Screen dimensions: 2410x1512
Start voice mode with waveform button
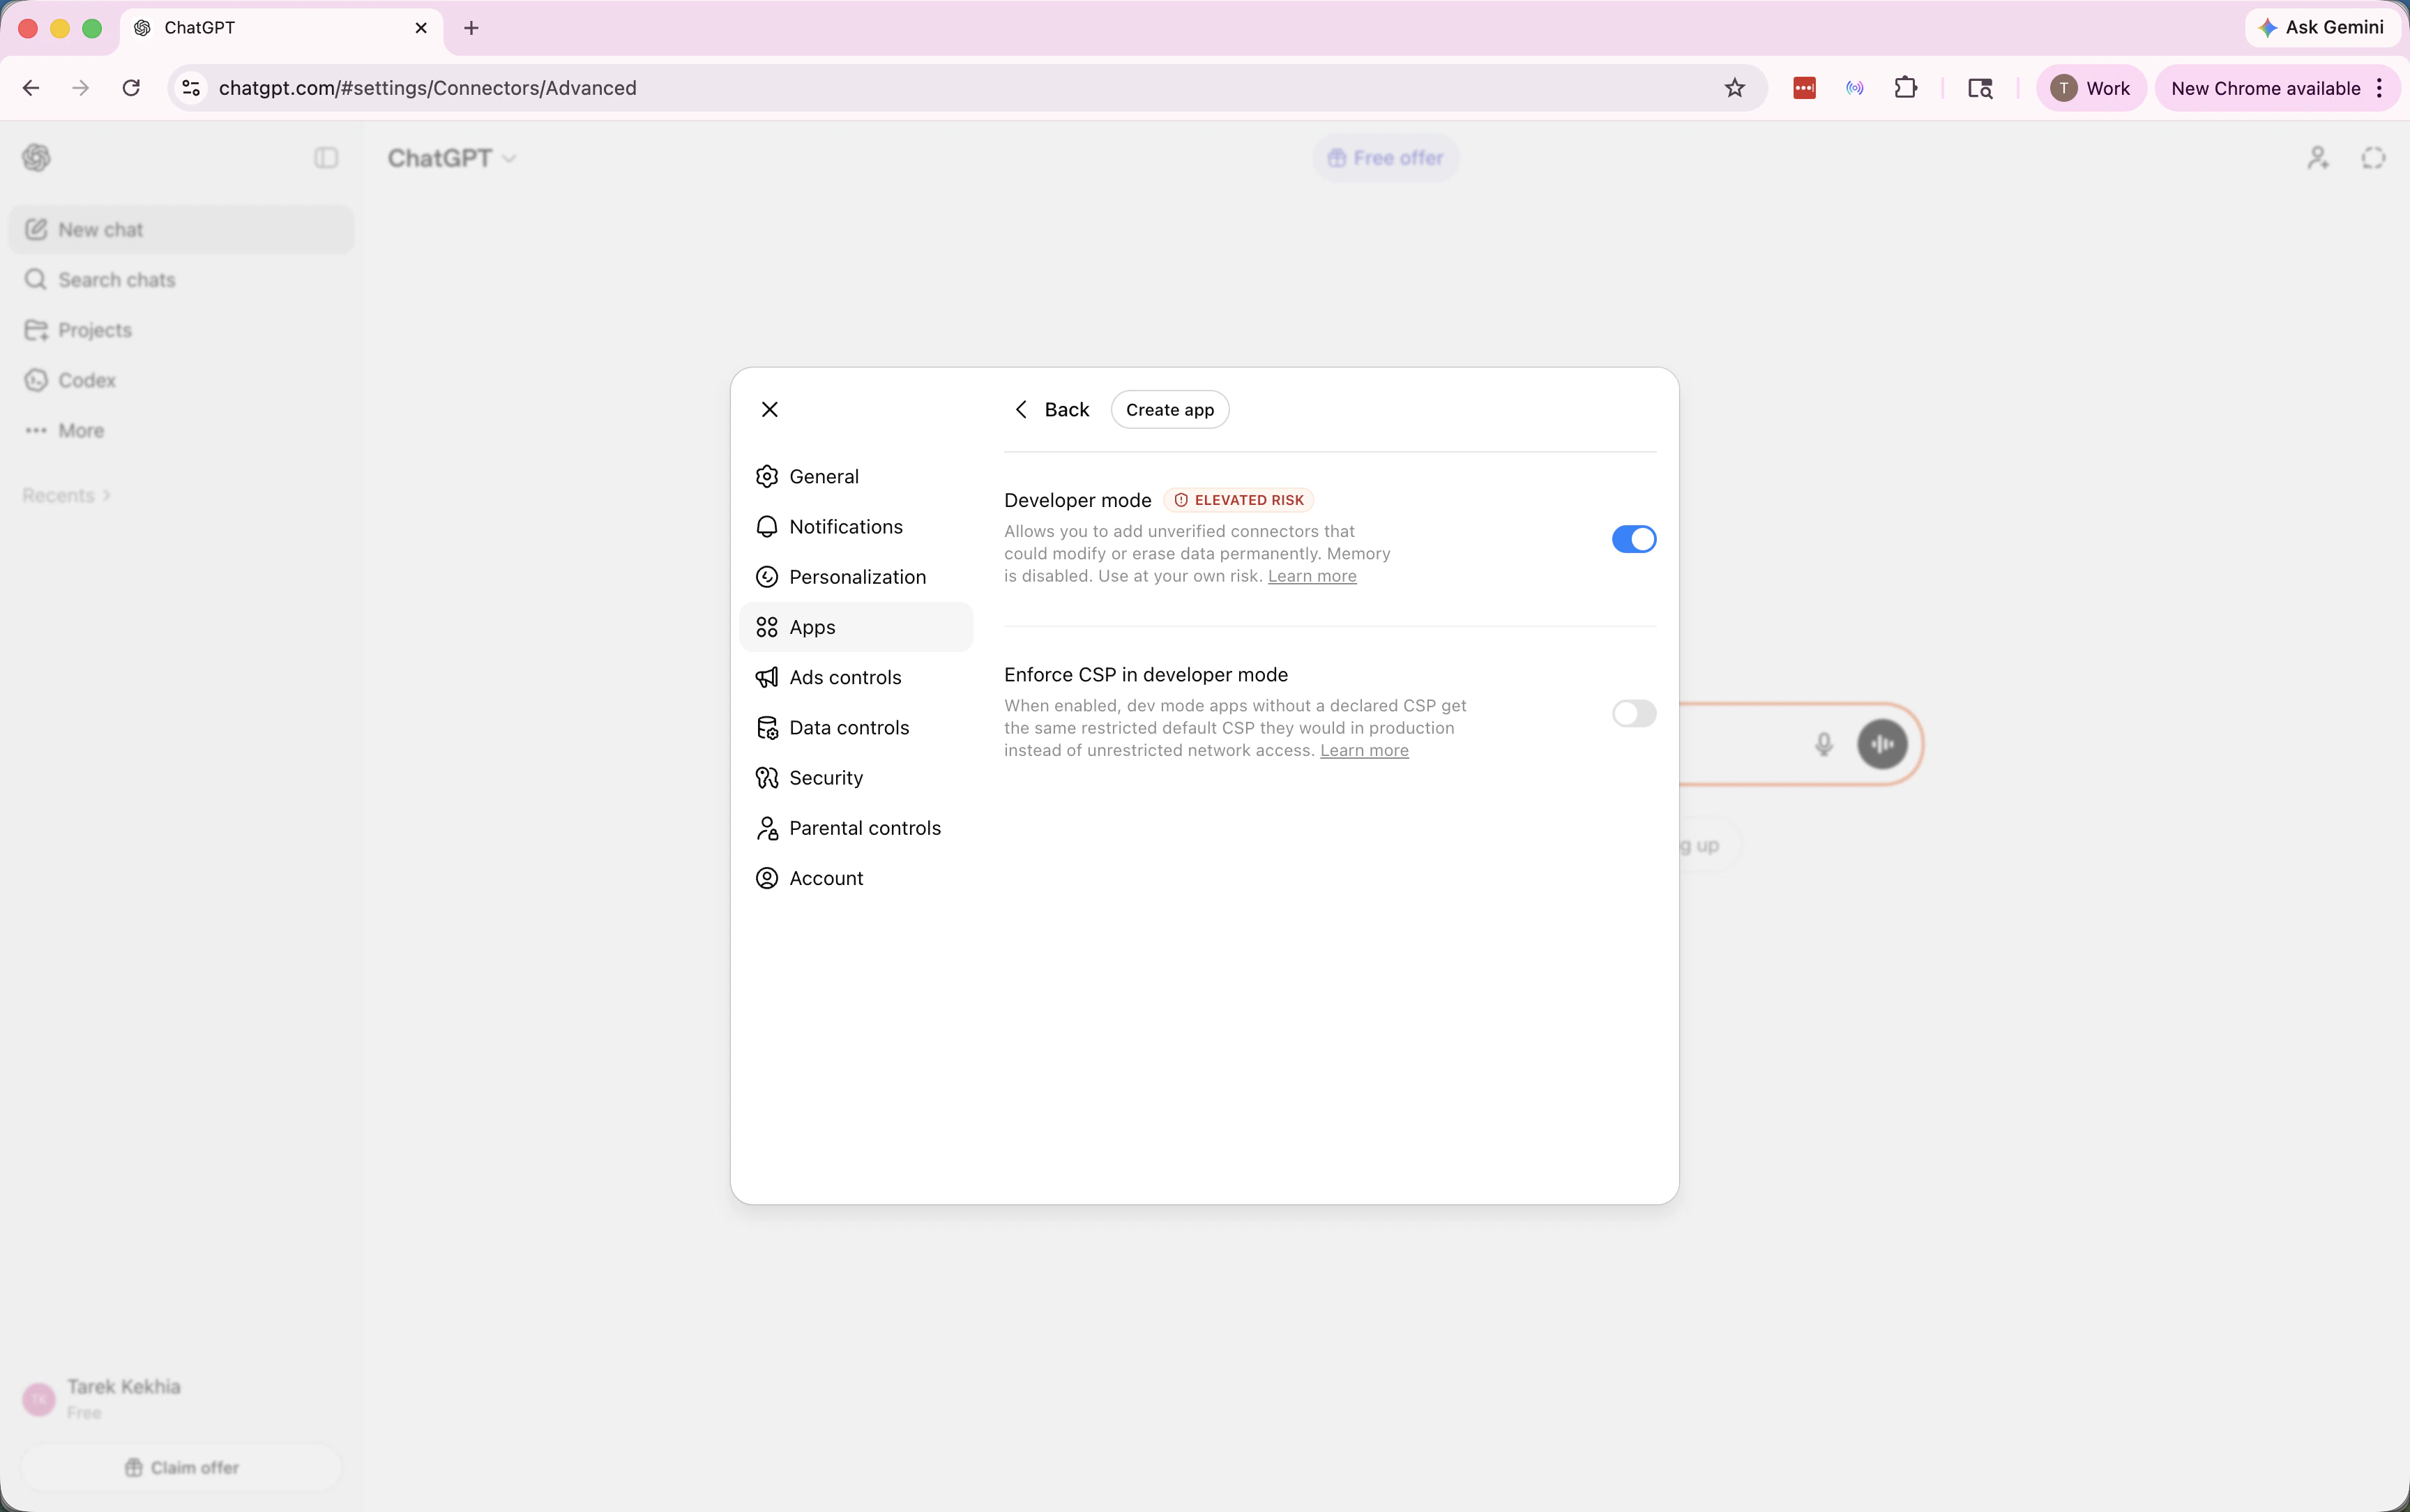1882,744
